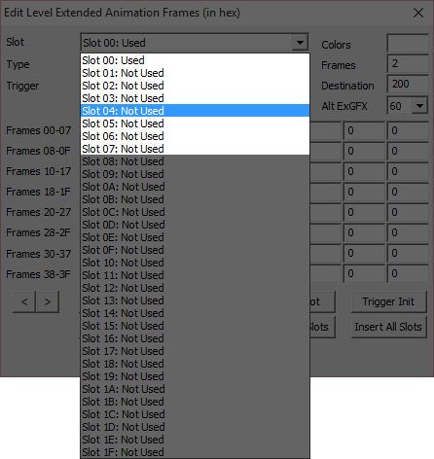Select Slot 1C: Not Used entry
Image resolution: width=434 pixels, height=459 pixels.
pos(195,414)
